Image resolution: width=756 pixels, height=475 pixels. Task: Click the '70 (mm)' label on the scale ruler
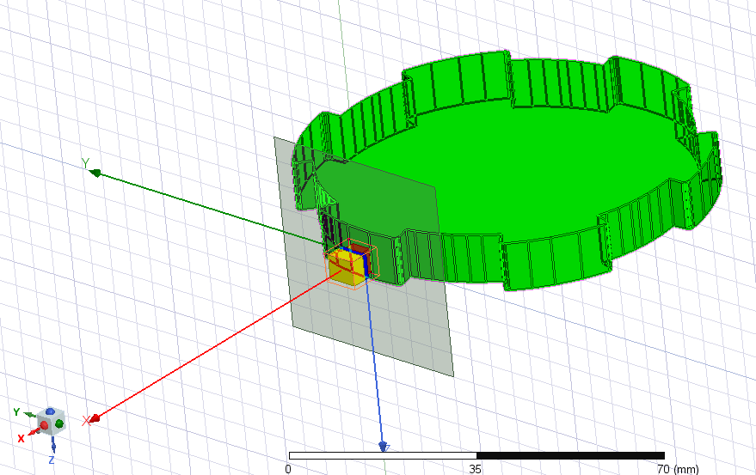678,469
